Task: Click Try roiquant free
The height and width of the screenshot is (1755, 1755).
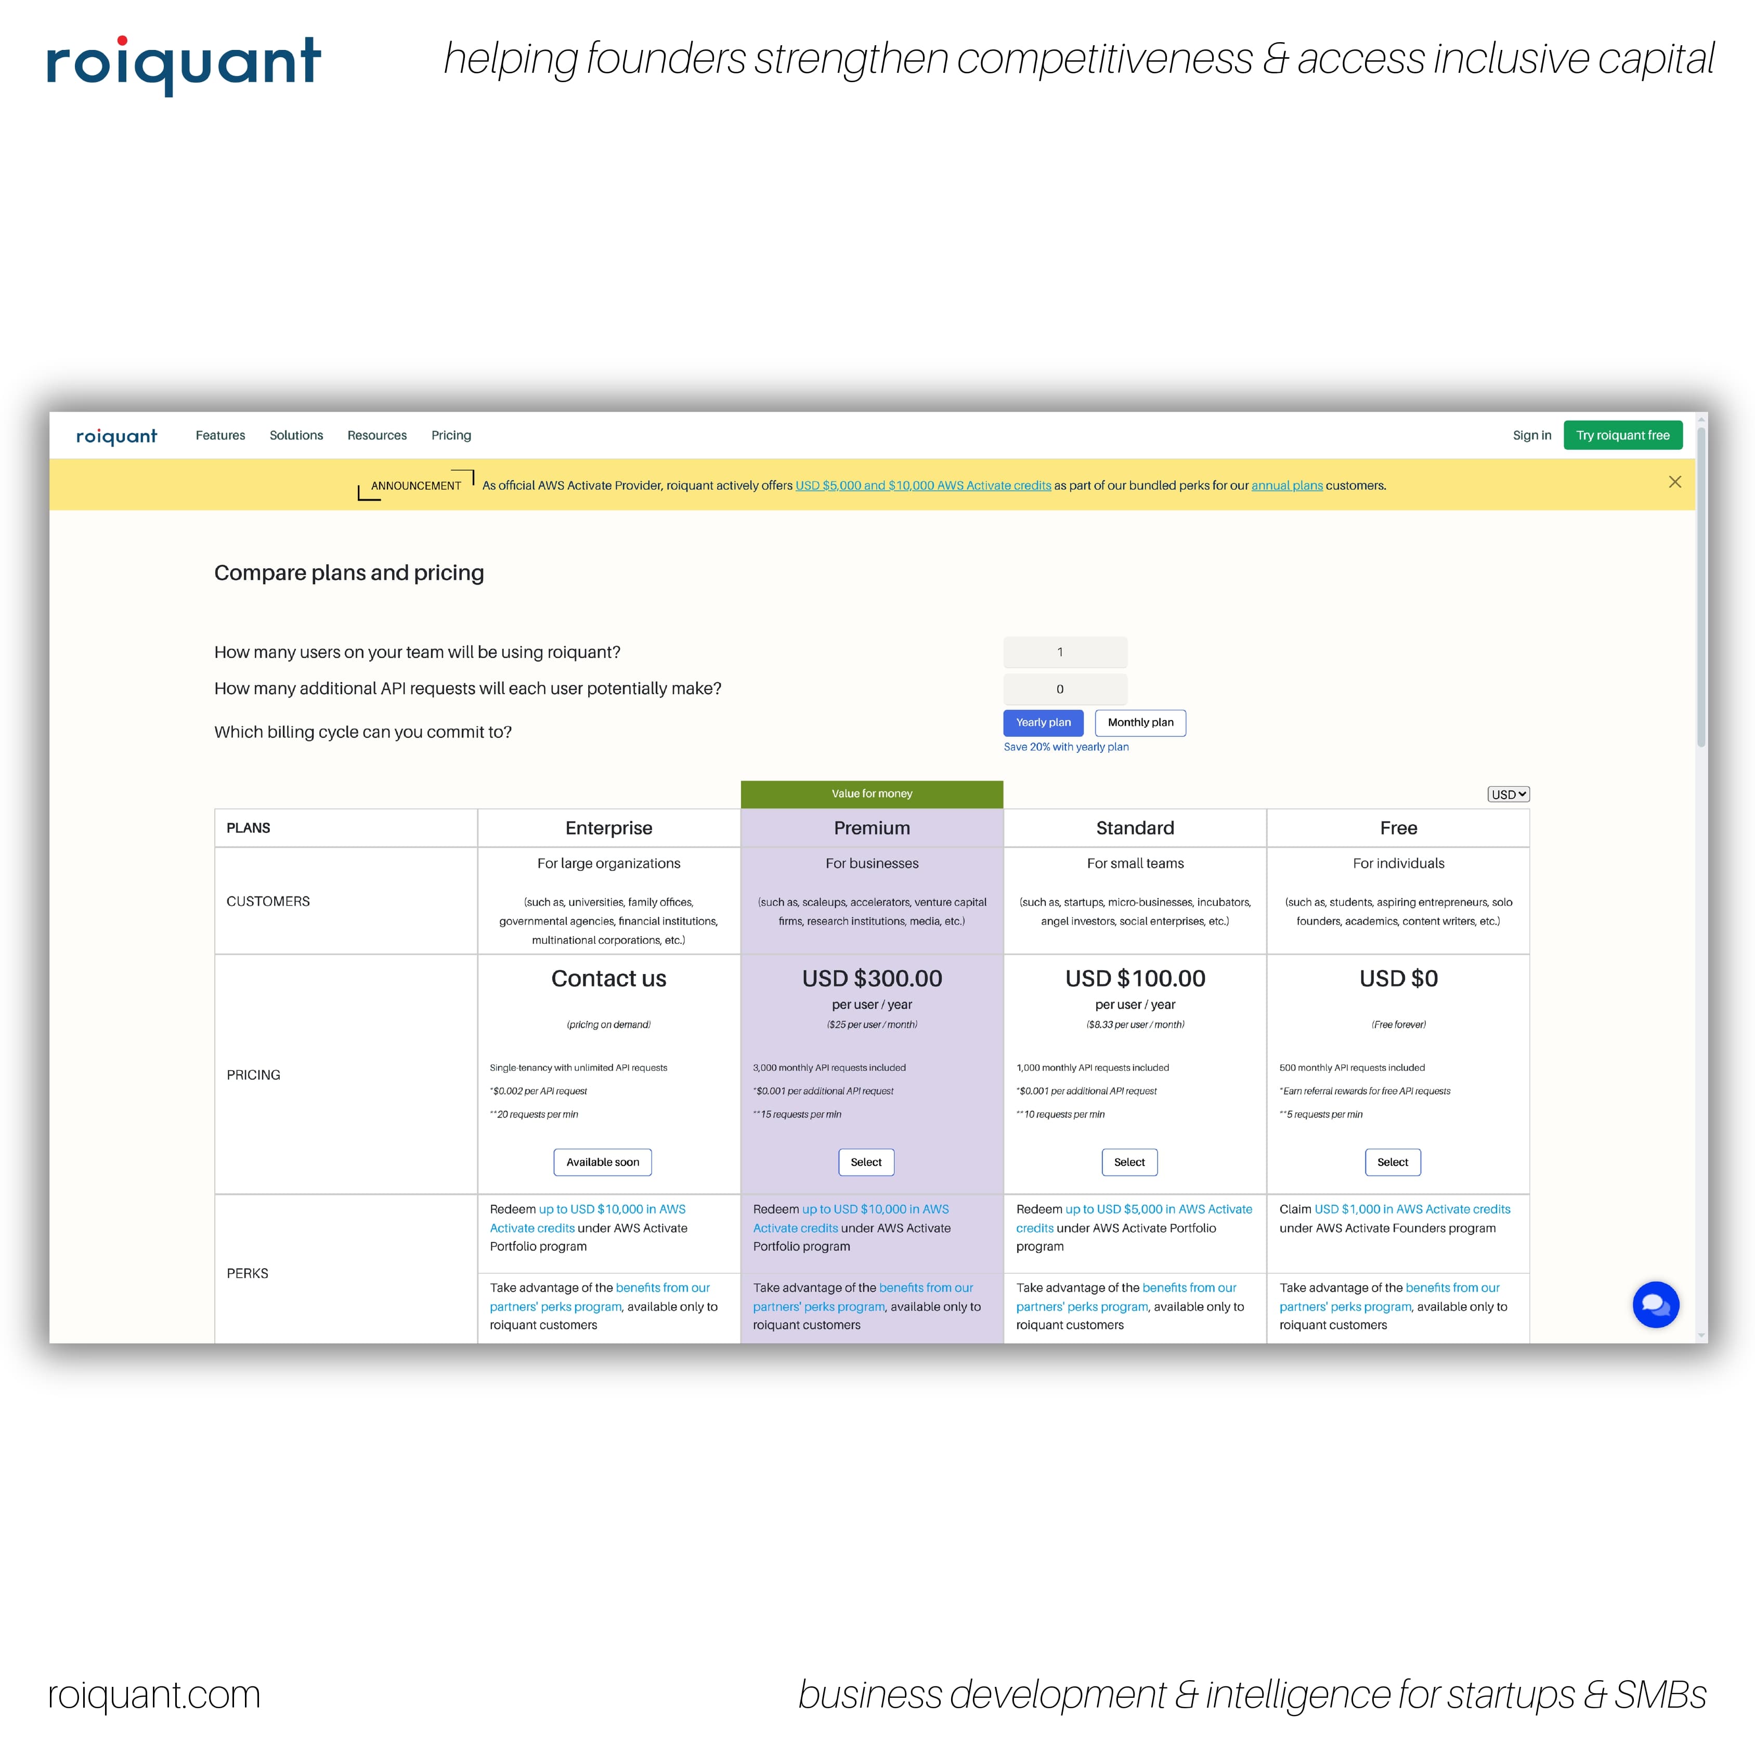Action: [1622, 435]
